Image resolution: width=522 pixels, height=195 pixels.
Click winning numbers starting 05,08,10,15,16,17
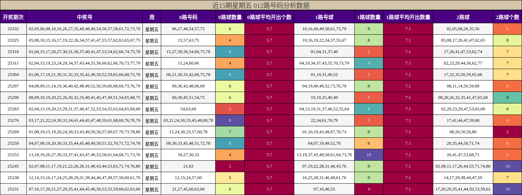85,40
